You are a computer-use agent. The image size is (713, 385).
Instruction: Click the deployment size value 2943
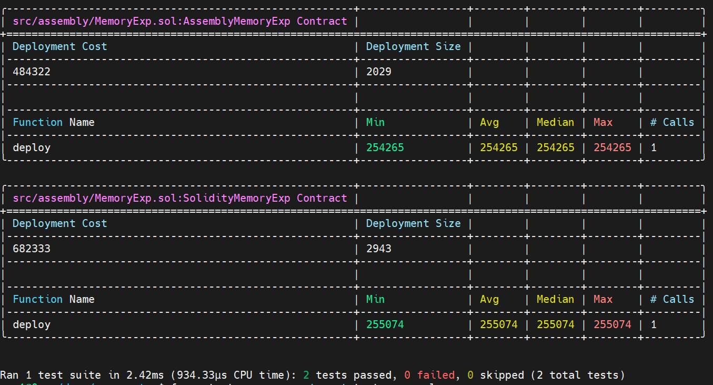379,249
